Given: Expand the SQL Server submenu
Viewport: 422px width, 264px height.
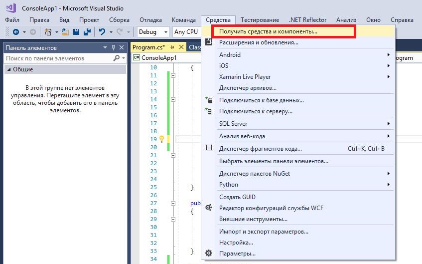Looking at the screenshot, I should [298, 123].
